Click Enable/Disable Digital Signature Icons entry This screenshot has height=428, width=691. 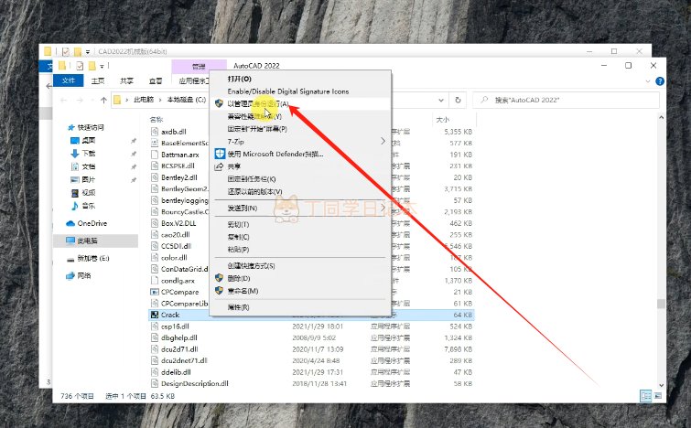coord(287,91)
